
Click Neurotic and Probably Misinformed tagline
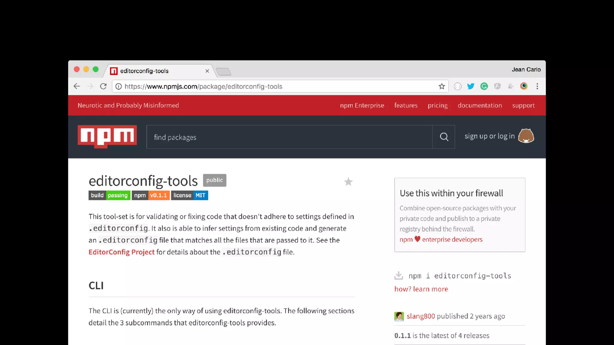[128, 105]
